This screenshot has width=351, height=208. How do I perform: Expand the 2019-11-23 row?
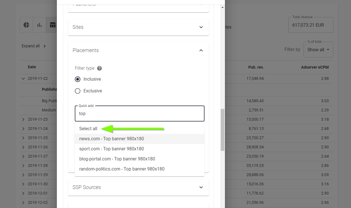coord(23,119)
